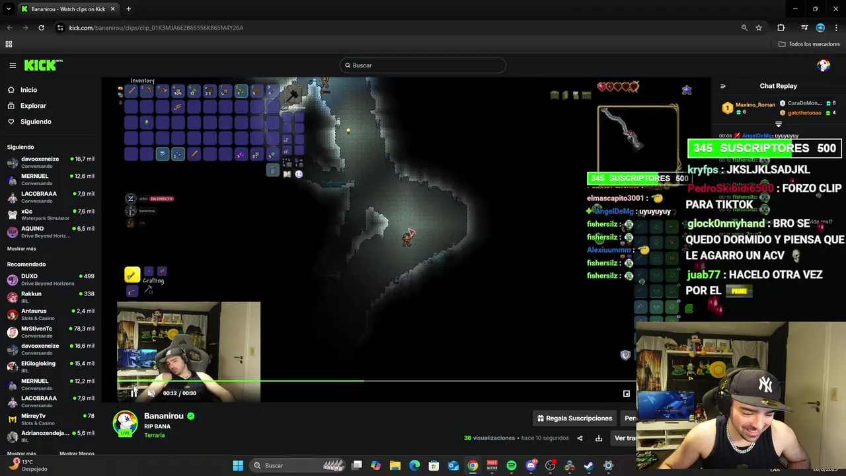This screenshot has width=846, height=476.
Task: Collapse the Chat Replay panel
Action: click(722, 86)
